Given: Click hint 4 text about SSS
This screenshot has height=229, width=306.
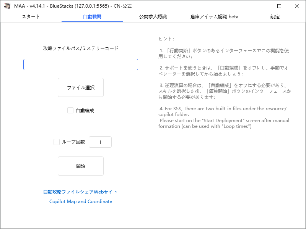Looking at the screenshot, I should [224, 118].
